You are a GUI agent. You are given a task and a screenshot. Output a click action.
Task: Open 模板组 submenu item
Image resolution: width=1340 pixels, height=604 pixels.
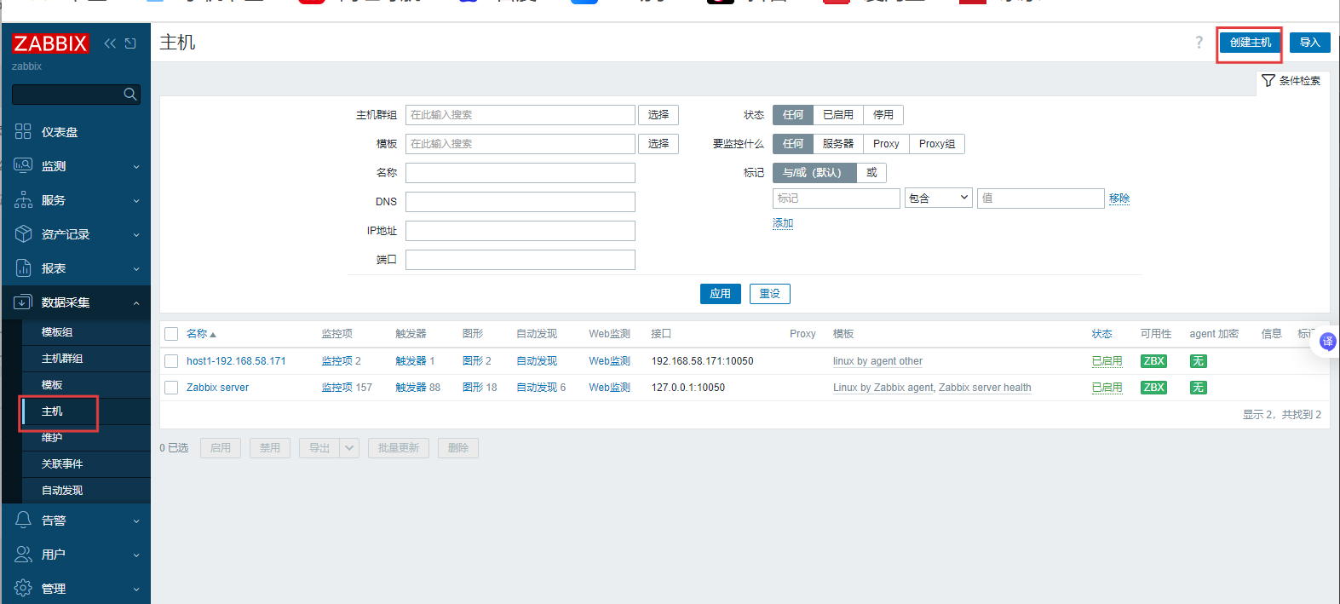coord(86,332)
